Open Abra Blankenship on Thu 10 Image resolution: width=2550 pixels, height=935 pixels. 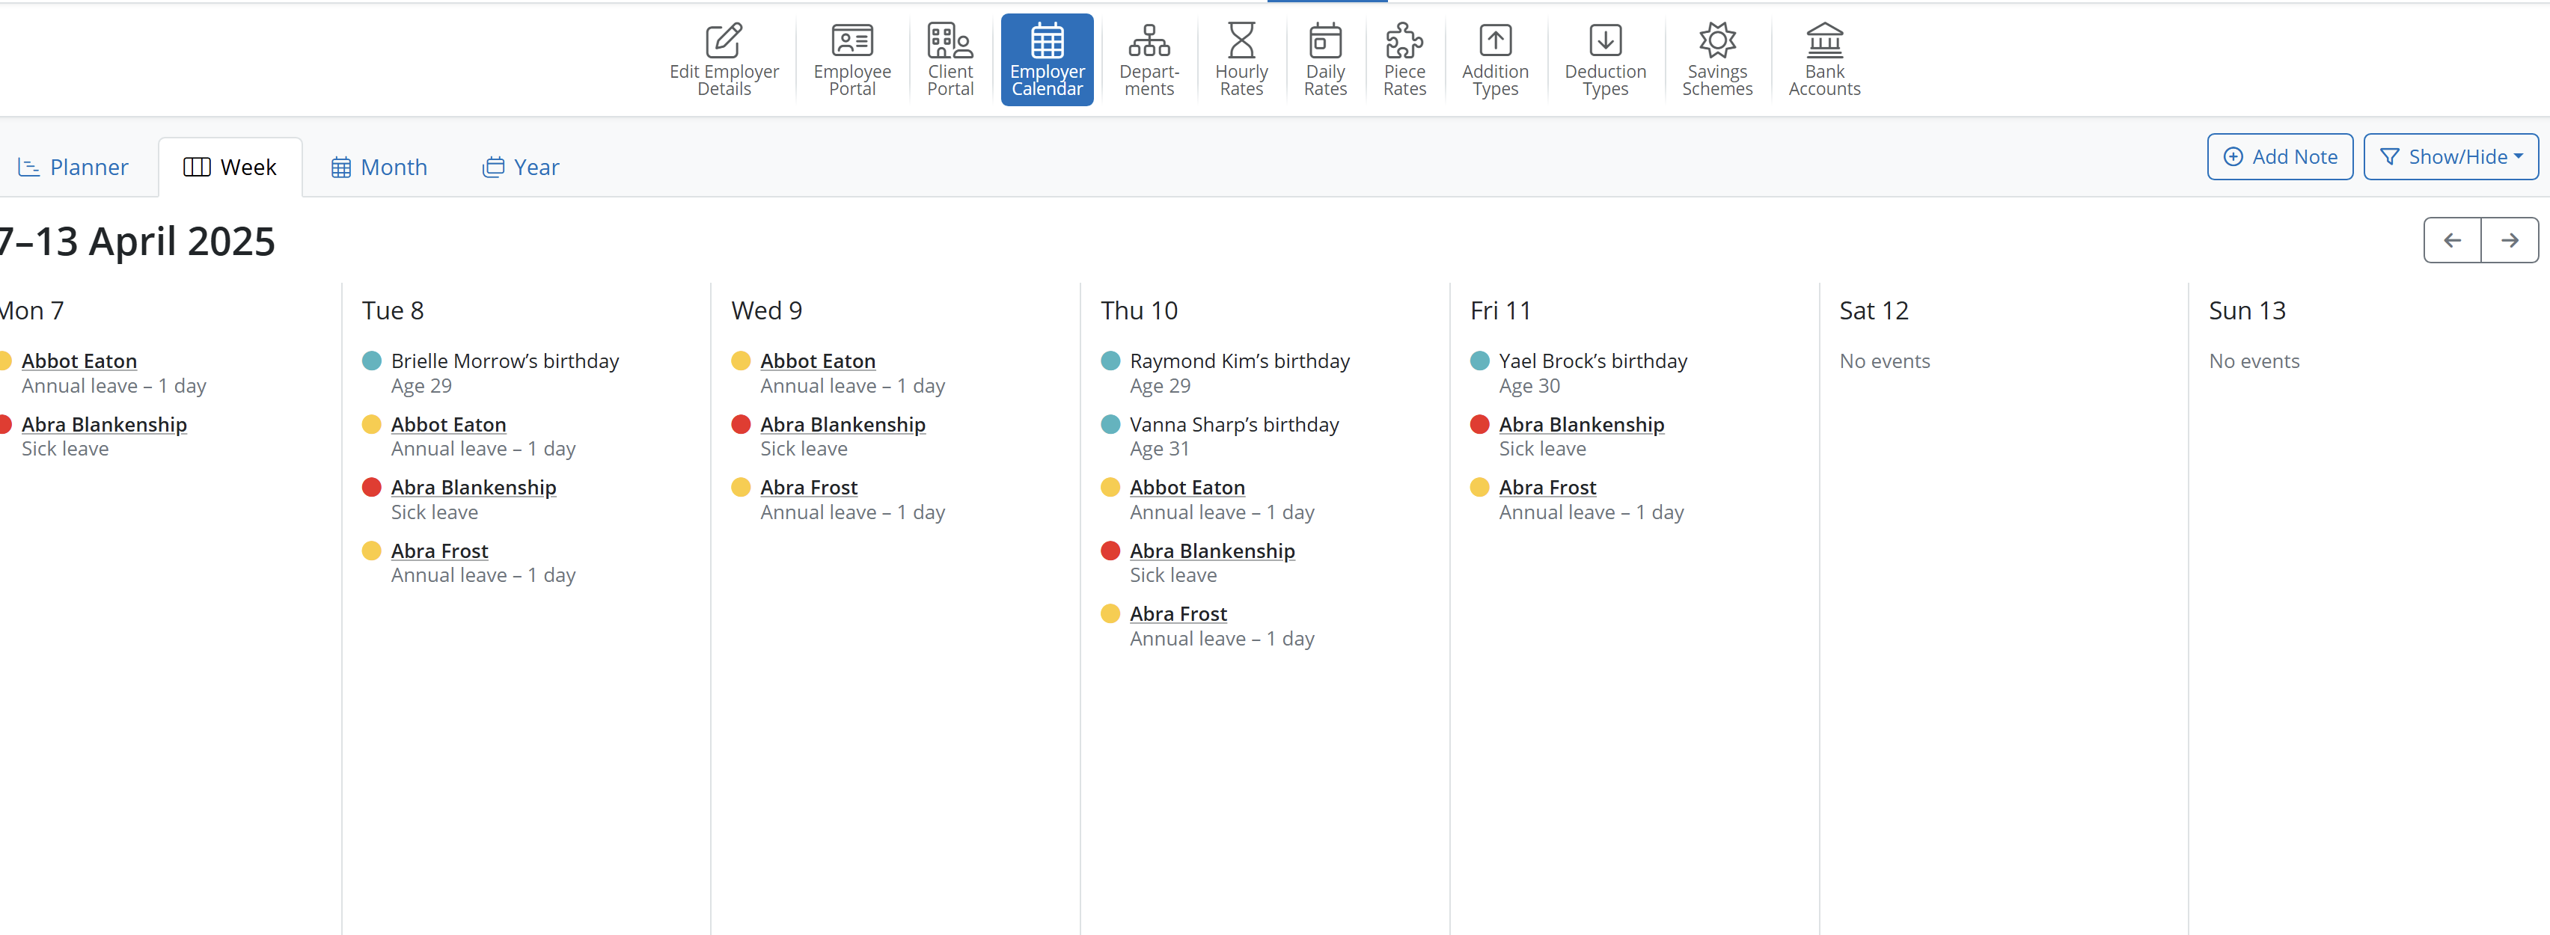click(x=1211, y=551)
